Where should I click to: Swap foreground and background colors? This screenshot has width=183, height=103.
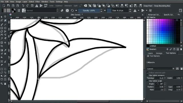pos(15,9)
